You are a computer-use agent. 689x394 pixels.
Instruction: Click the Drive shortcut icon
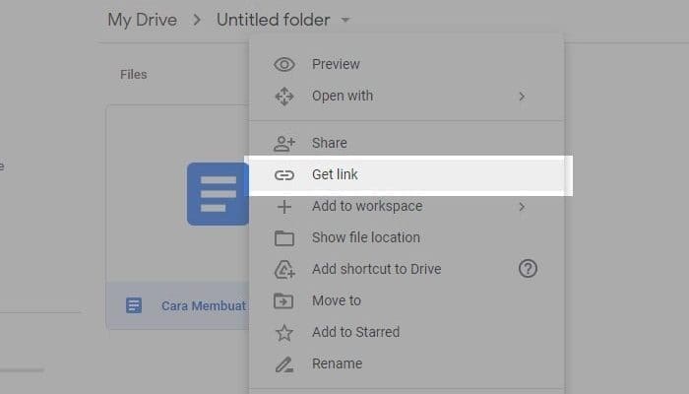point(284,270)
